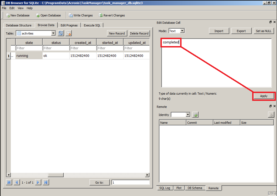Close the Edit Database Cell panel
Image resolution: width=277 pixels, height=196 pixels.
(x=275, y=22)
